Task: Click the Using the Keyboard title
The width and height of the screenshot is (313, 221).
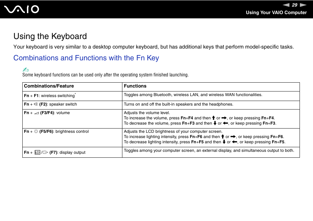Action: tap(50, 36)
